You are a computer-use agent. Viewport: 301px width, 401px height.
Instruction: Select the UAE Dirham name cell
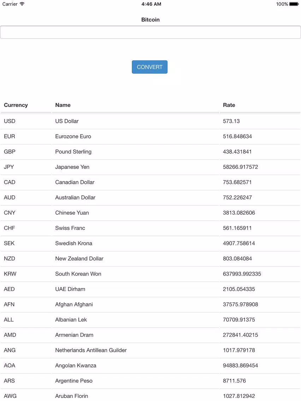click(x=70, y=289)
